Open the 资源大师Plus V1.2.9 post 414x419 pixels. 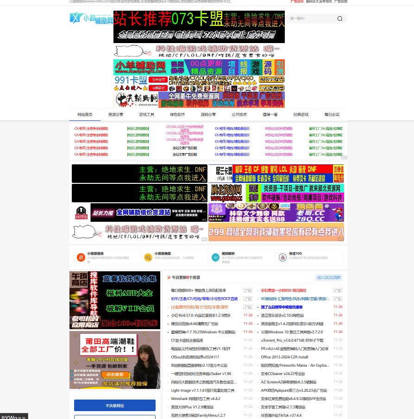click(x=193, y=407)
